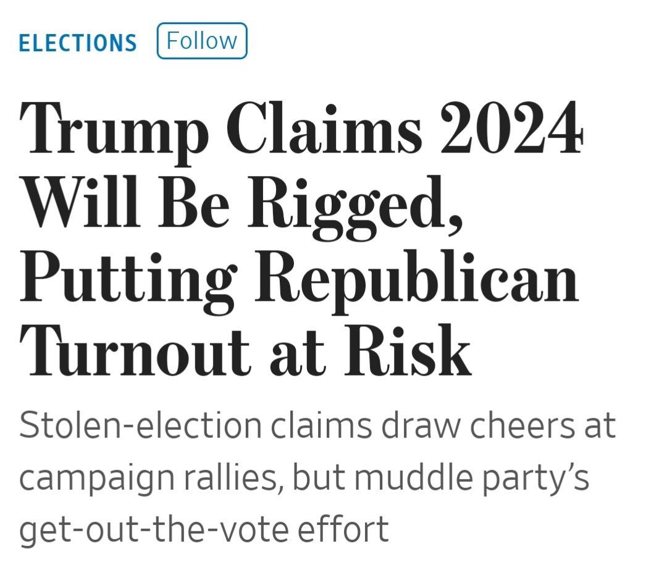Click "Stolen-election" in the subheadline
This screenshot has width=667, height=580.
point(140,427)
